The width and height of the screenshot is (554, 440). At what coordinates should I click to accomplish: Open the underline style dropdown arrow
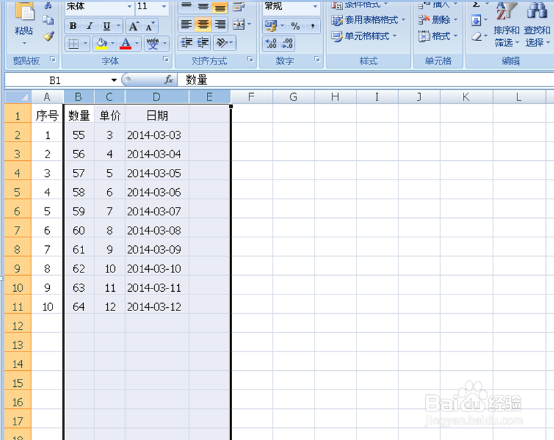tap(118, 26)
